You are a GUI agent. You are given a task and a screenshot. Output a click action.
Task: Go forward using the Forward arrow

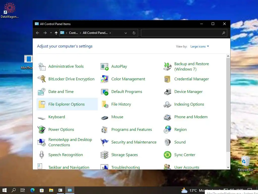click(45, 33)
